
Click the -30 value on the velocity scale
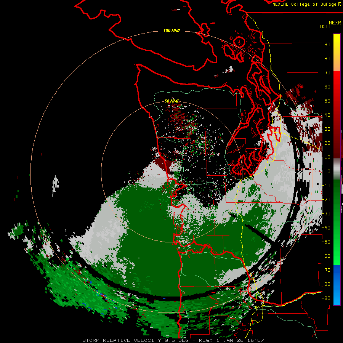tap(326, 214)
